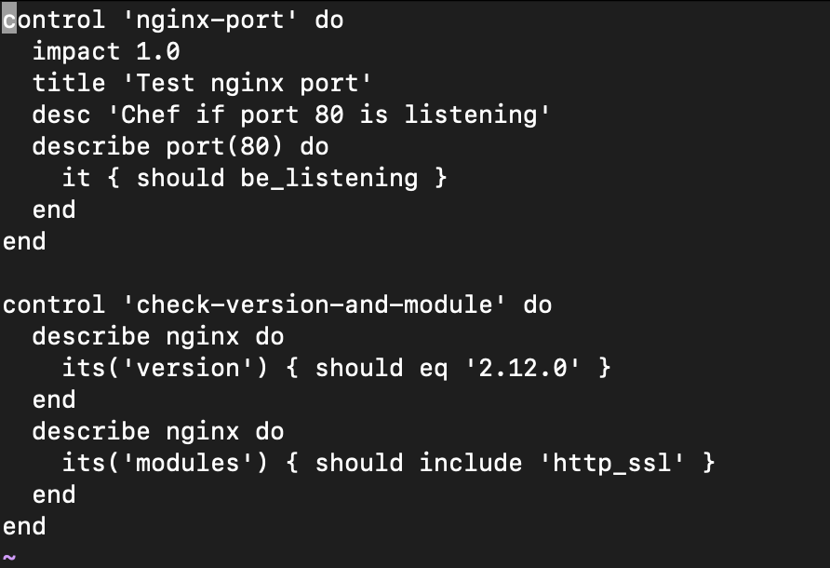The image size is (830, 568).
Task: Click the second 'describe nginx do' line
Action: coord(158,431)
